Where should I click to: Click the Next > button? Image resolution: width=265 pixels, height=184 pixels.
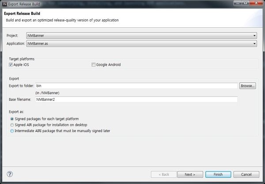190,174
